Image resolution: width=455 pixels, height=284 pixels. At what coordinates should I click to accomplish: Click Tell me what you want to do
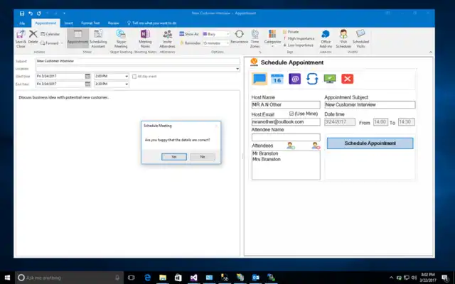(x=151, y=23)
